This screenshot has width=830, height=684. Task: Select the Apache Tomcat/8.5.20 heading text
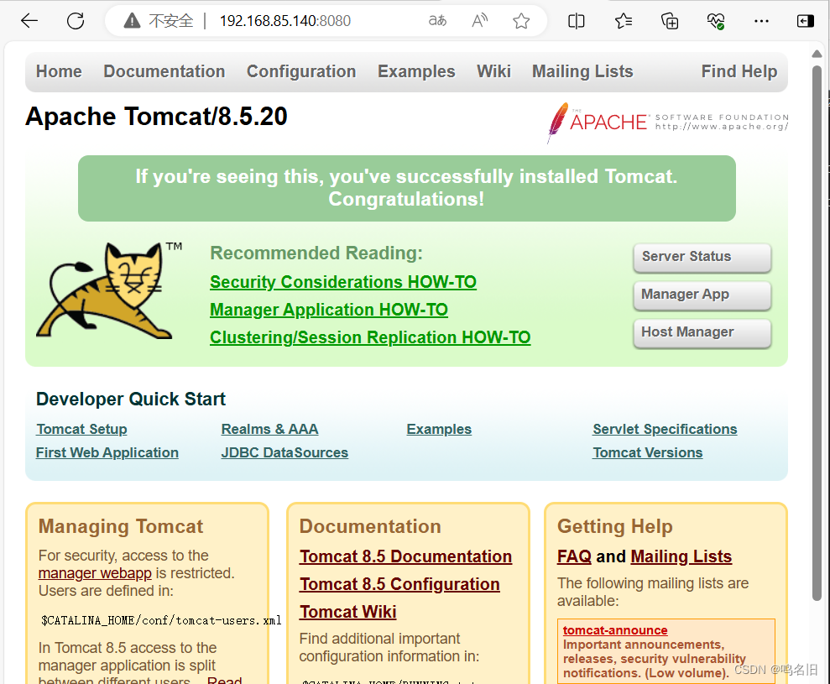coord(156,117)
